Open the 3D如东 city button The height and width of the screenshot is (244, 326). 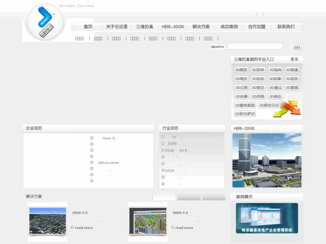[292, 79]
